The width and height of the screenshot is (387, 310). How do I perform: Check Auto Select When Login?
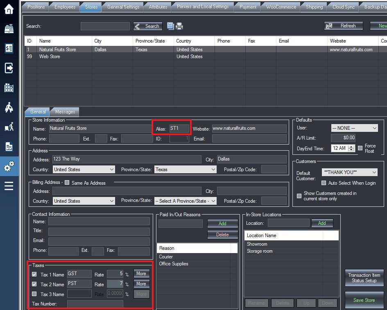pos(324,183)
